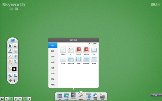This screenshot has width=162, height=101.
Task: Open the resource library folder in dock
Action: point(102,96)
